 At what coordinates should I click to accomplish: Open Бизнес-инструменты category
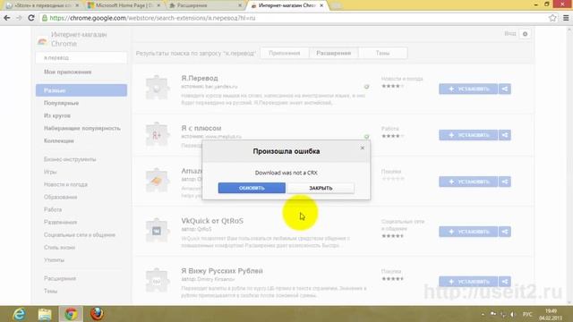pyautogui.click(x=70, y=159)
